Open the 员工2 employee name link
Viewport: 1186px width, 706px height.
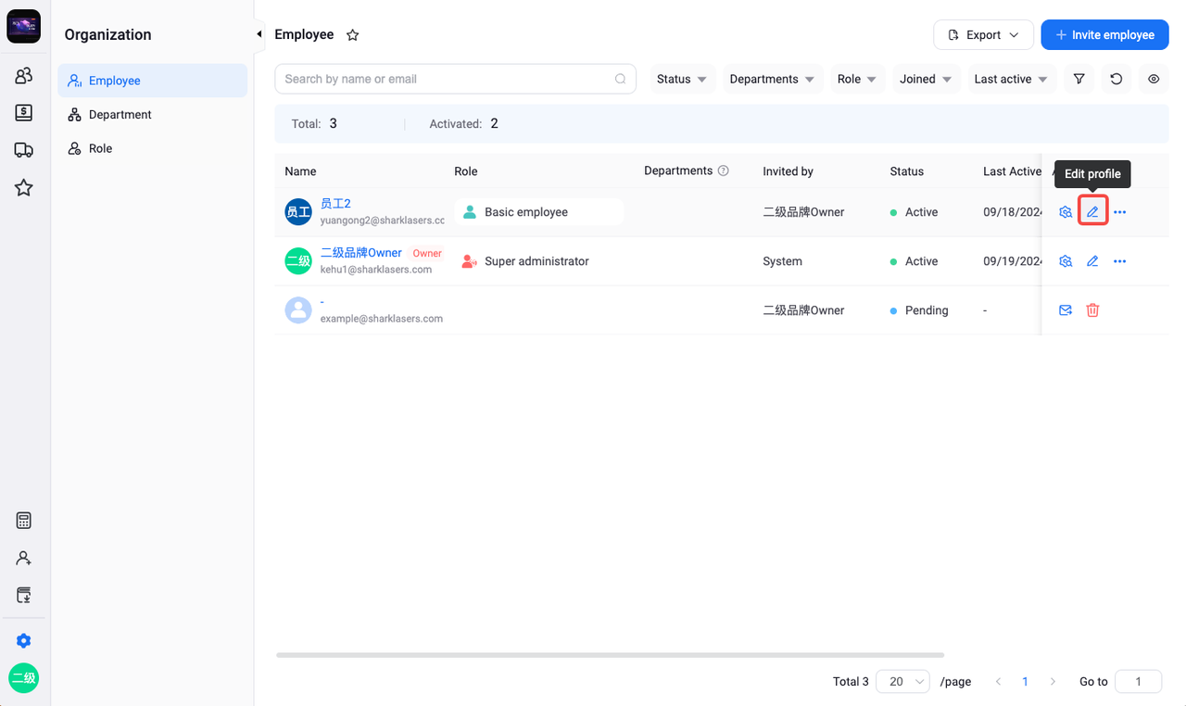coord(335,204)
